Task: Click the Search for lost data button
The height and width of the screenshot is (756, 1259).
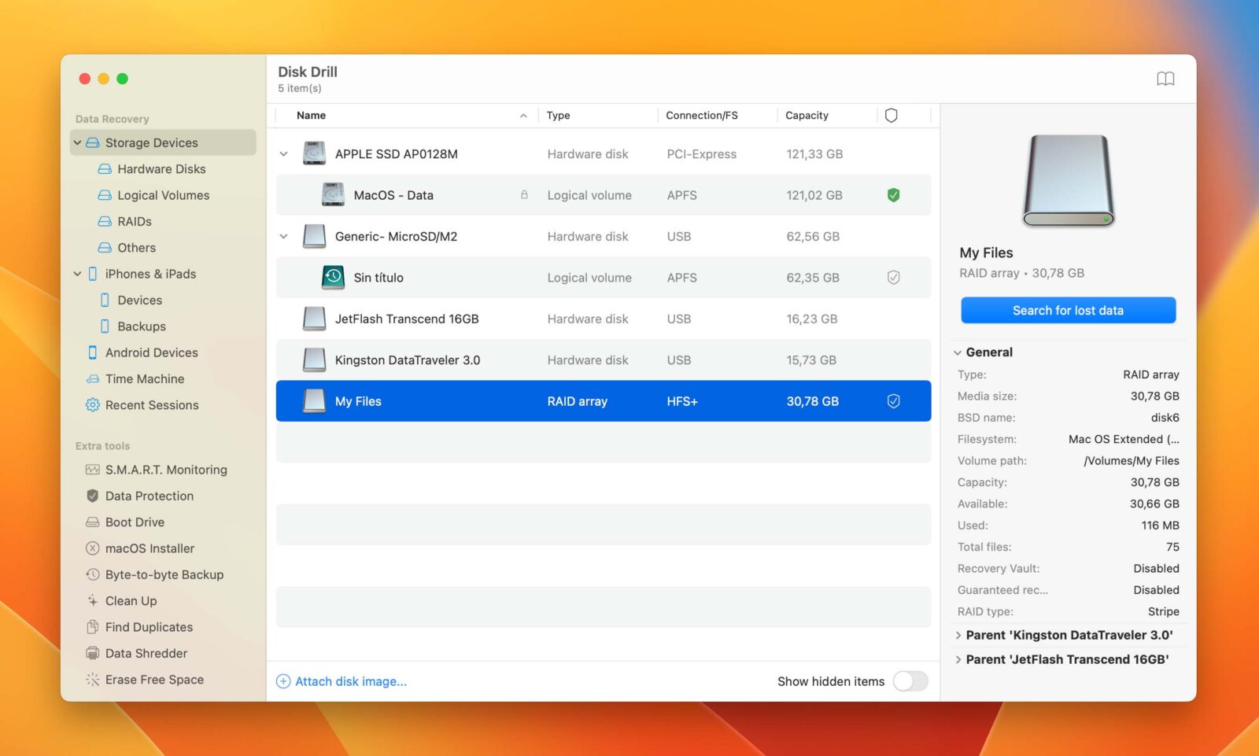Action: point(1067,310)
